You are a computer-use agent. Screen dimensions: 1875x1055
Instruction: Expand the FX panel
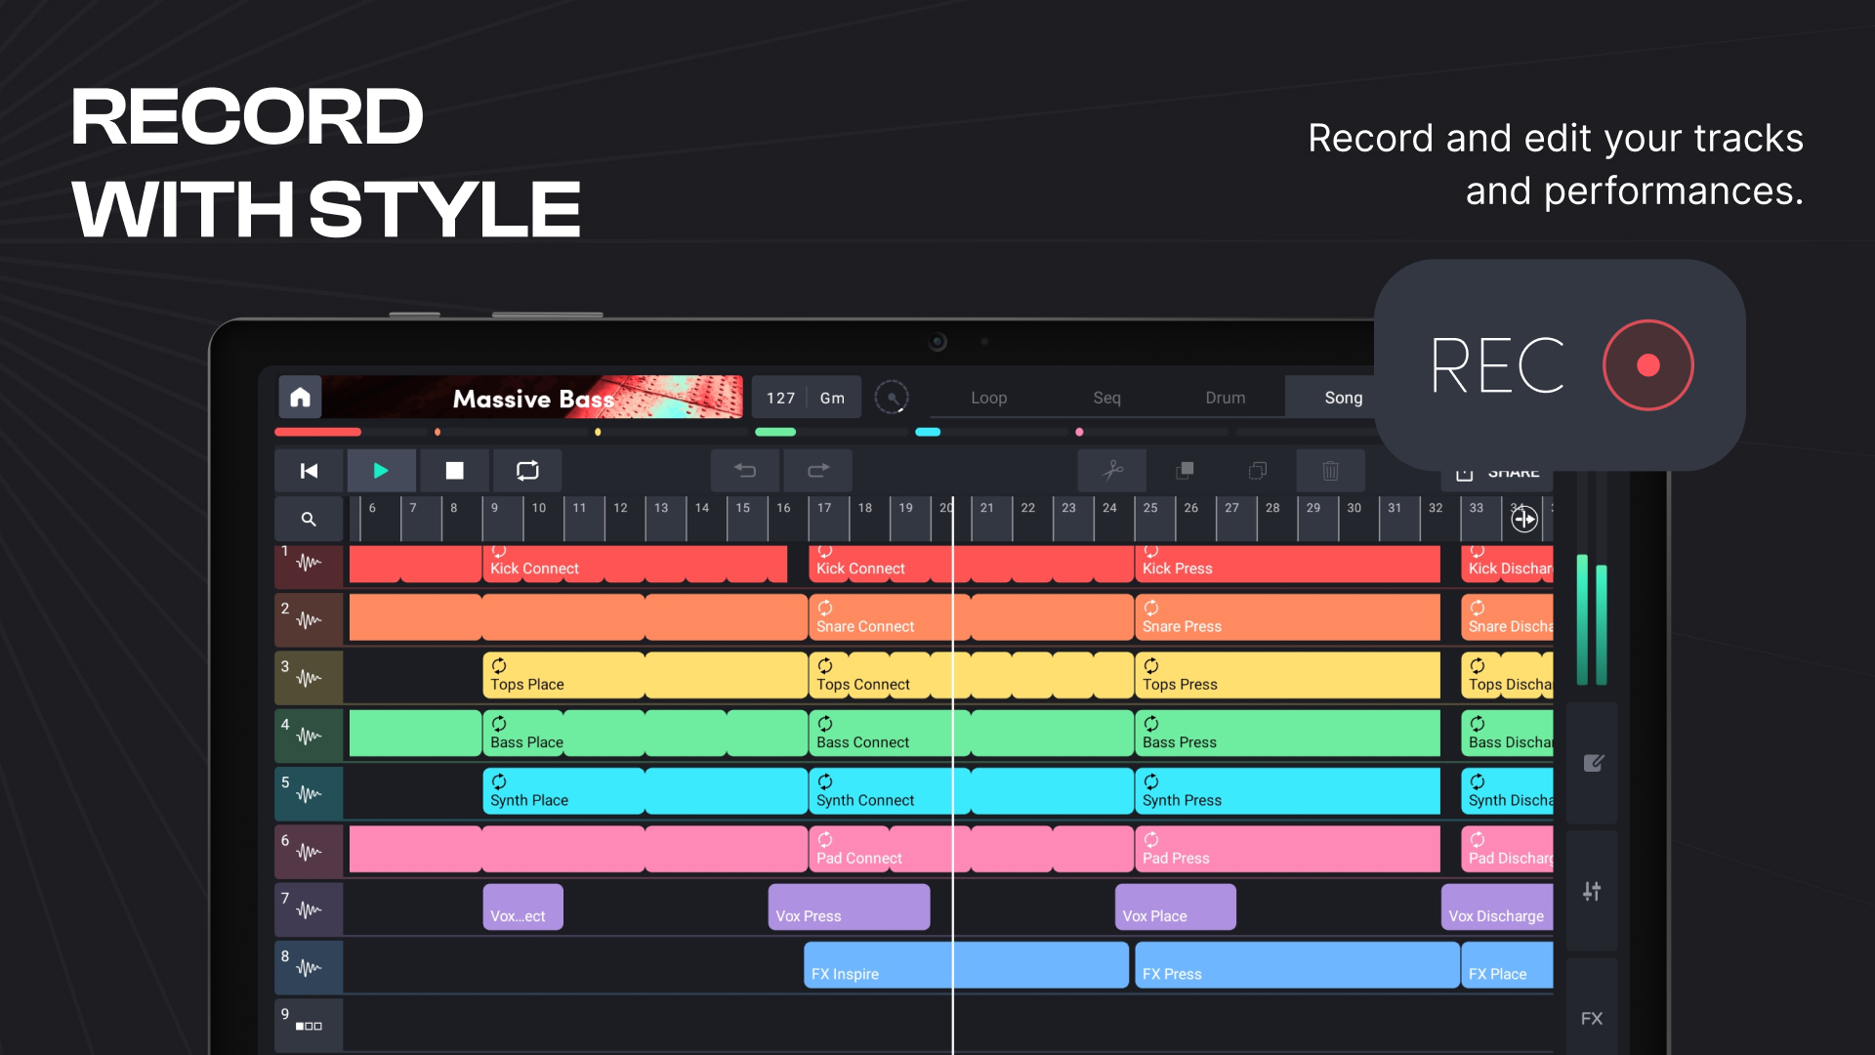point(1592,1018)
